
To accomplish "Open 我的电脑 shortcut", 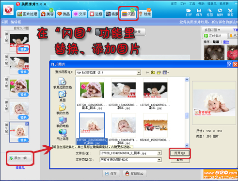I will [63, 122].
